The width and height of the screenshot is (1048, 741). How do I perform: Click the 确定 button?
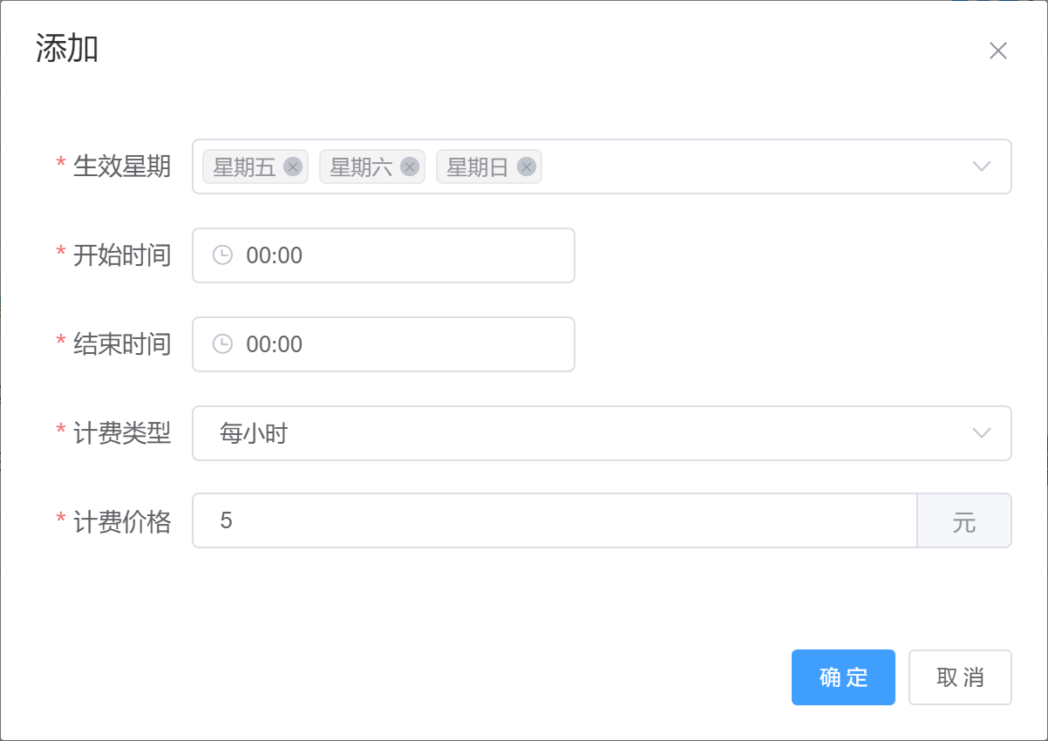tap(843, 677)
